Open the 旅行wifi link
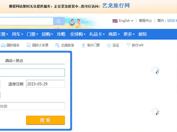 pyautogui.click(x=138, y=45)
